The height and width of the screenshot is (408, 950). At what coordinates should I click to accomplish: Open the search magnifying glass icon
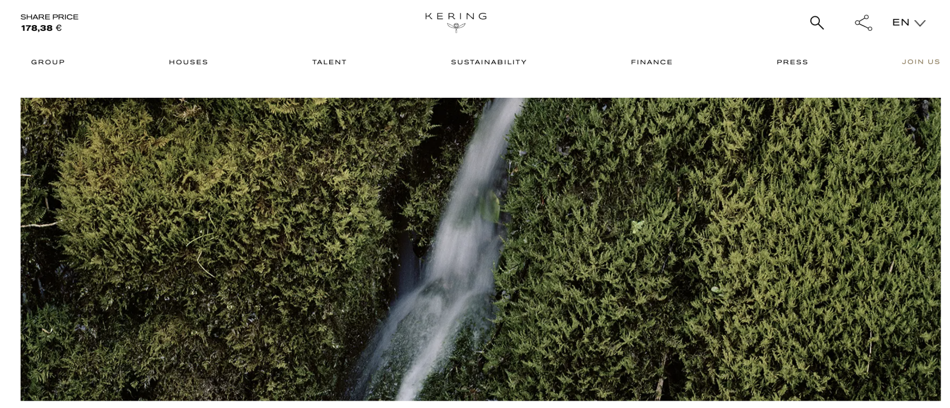click(817, 23)
